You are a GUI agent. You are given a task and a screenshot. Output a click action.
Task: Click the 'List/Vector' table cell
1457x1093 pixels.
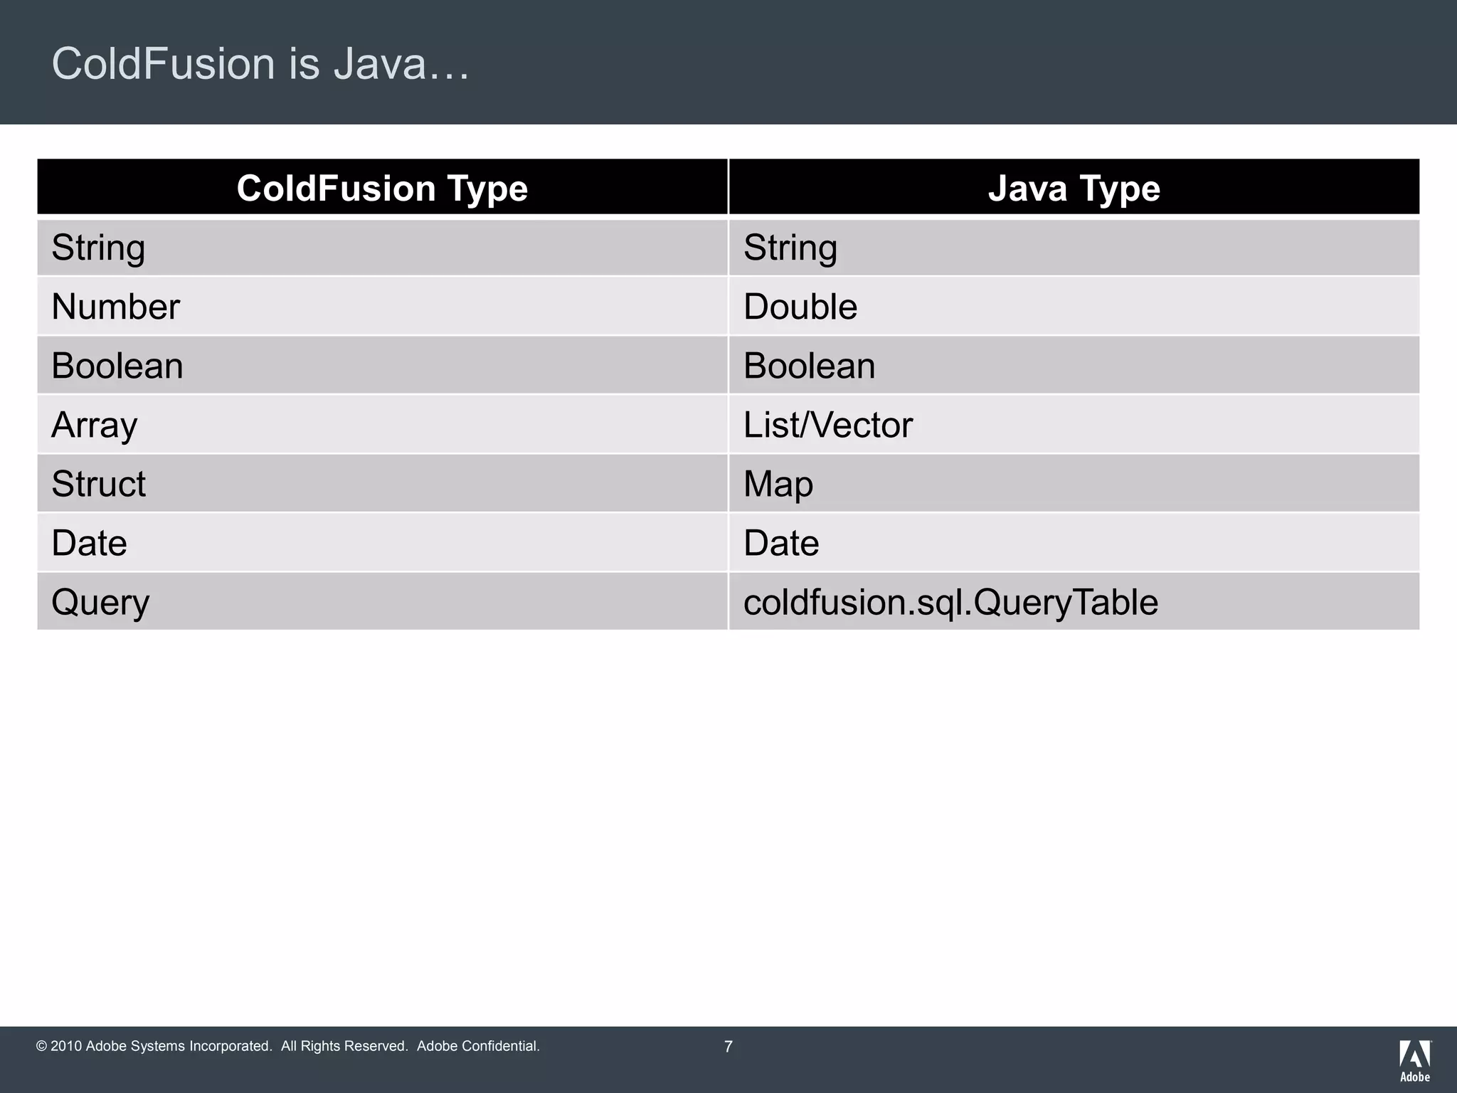[1074, 425]
